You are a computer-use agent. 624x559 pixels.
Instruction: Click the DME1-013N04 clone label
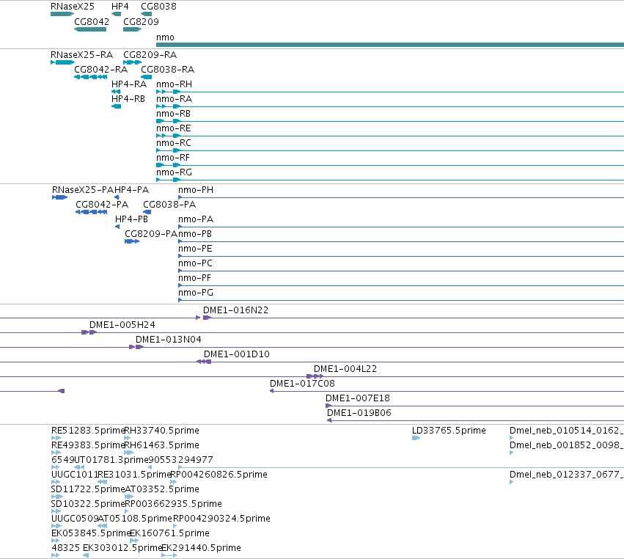tap(169, 340)
